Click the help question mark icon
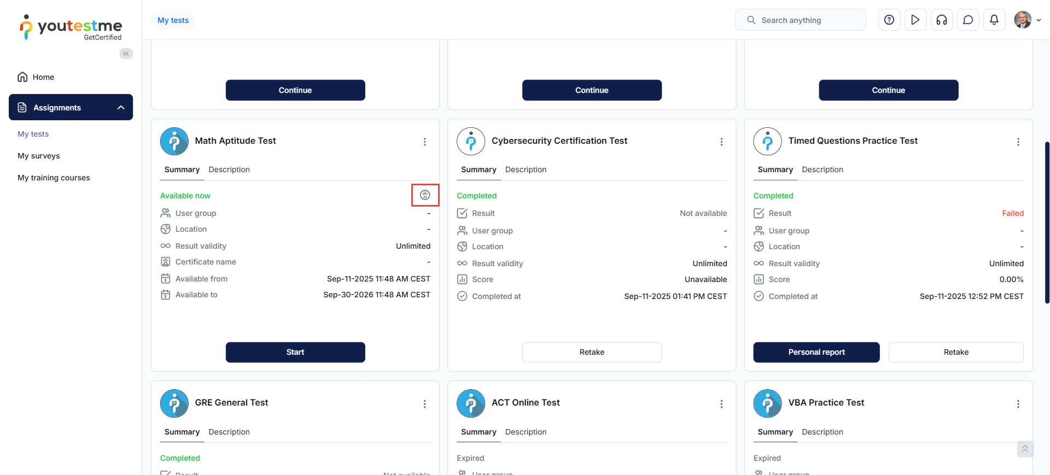Screen dimensions: 1050x475 tap(889, 20)
